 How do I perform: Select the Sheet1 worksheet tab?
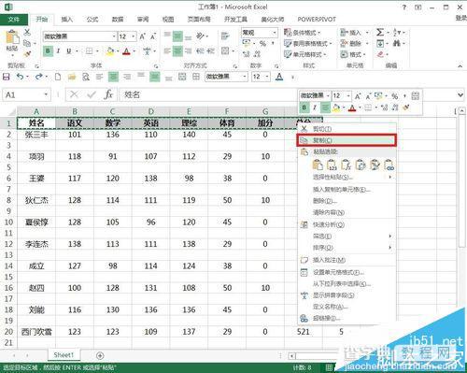pyautogui.click(x=64, y=355)
